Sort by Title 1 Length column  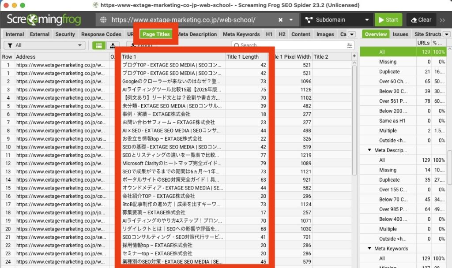tap(247, 57)
